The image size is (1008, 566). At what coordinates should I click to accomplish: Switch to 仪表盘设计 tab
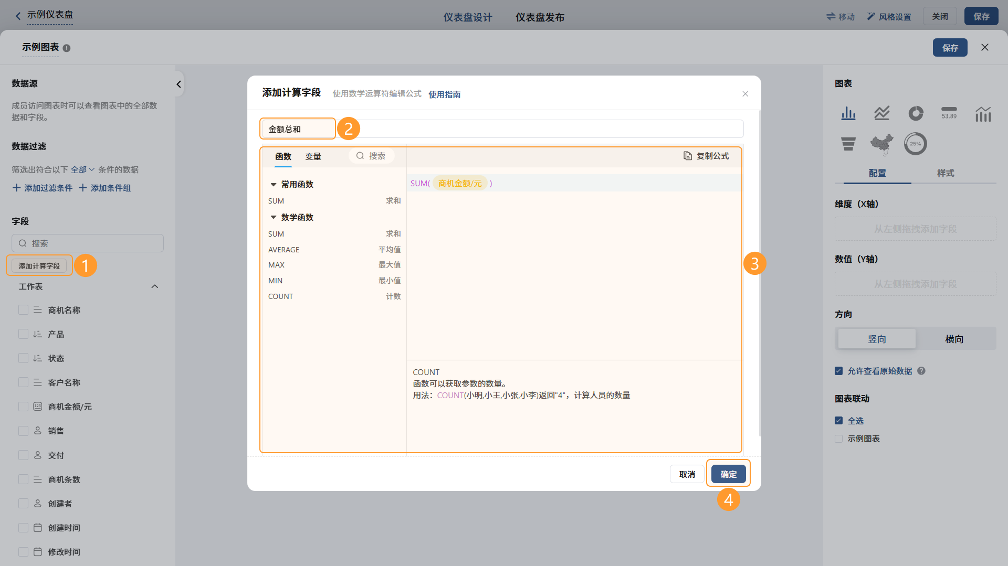pyautogui.click(x=468, y=17)
